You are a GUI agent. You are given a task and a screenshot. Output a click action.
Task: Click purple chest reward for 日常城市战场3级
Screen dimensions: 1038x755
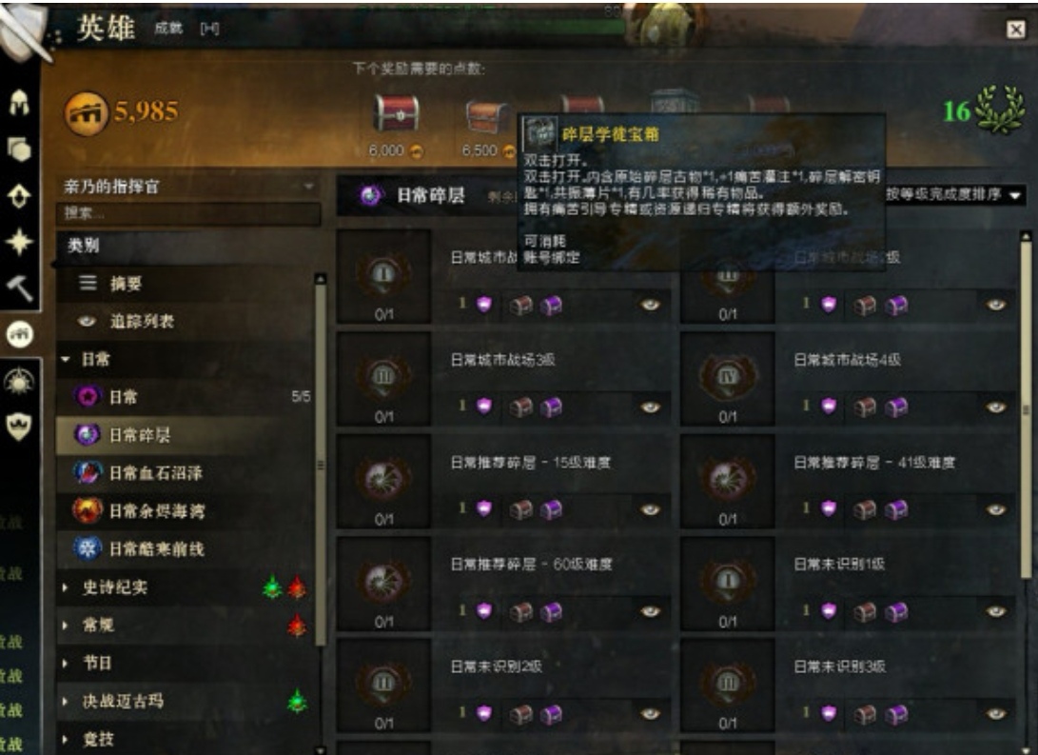(x=551, y=407)
